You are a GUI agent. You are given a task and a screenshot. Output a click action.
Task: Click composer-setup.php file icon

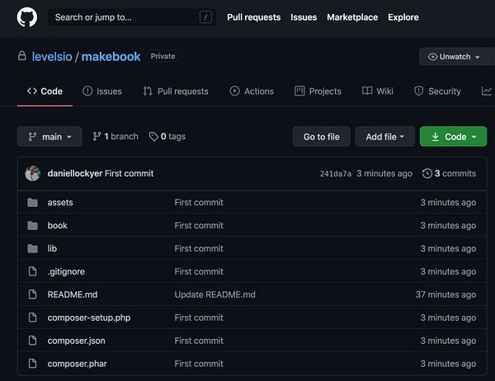pos(32,317)
